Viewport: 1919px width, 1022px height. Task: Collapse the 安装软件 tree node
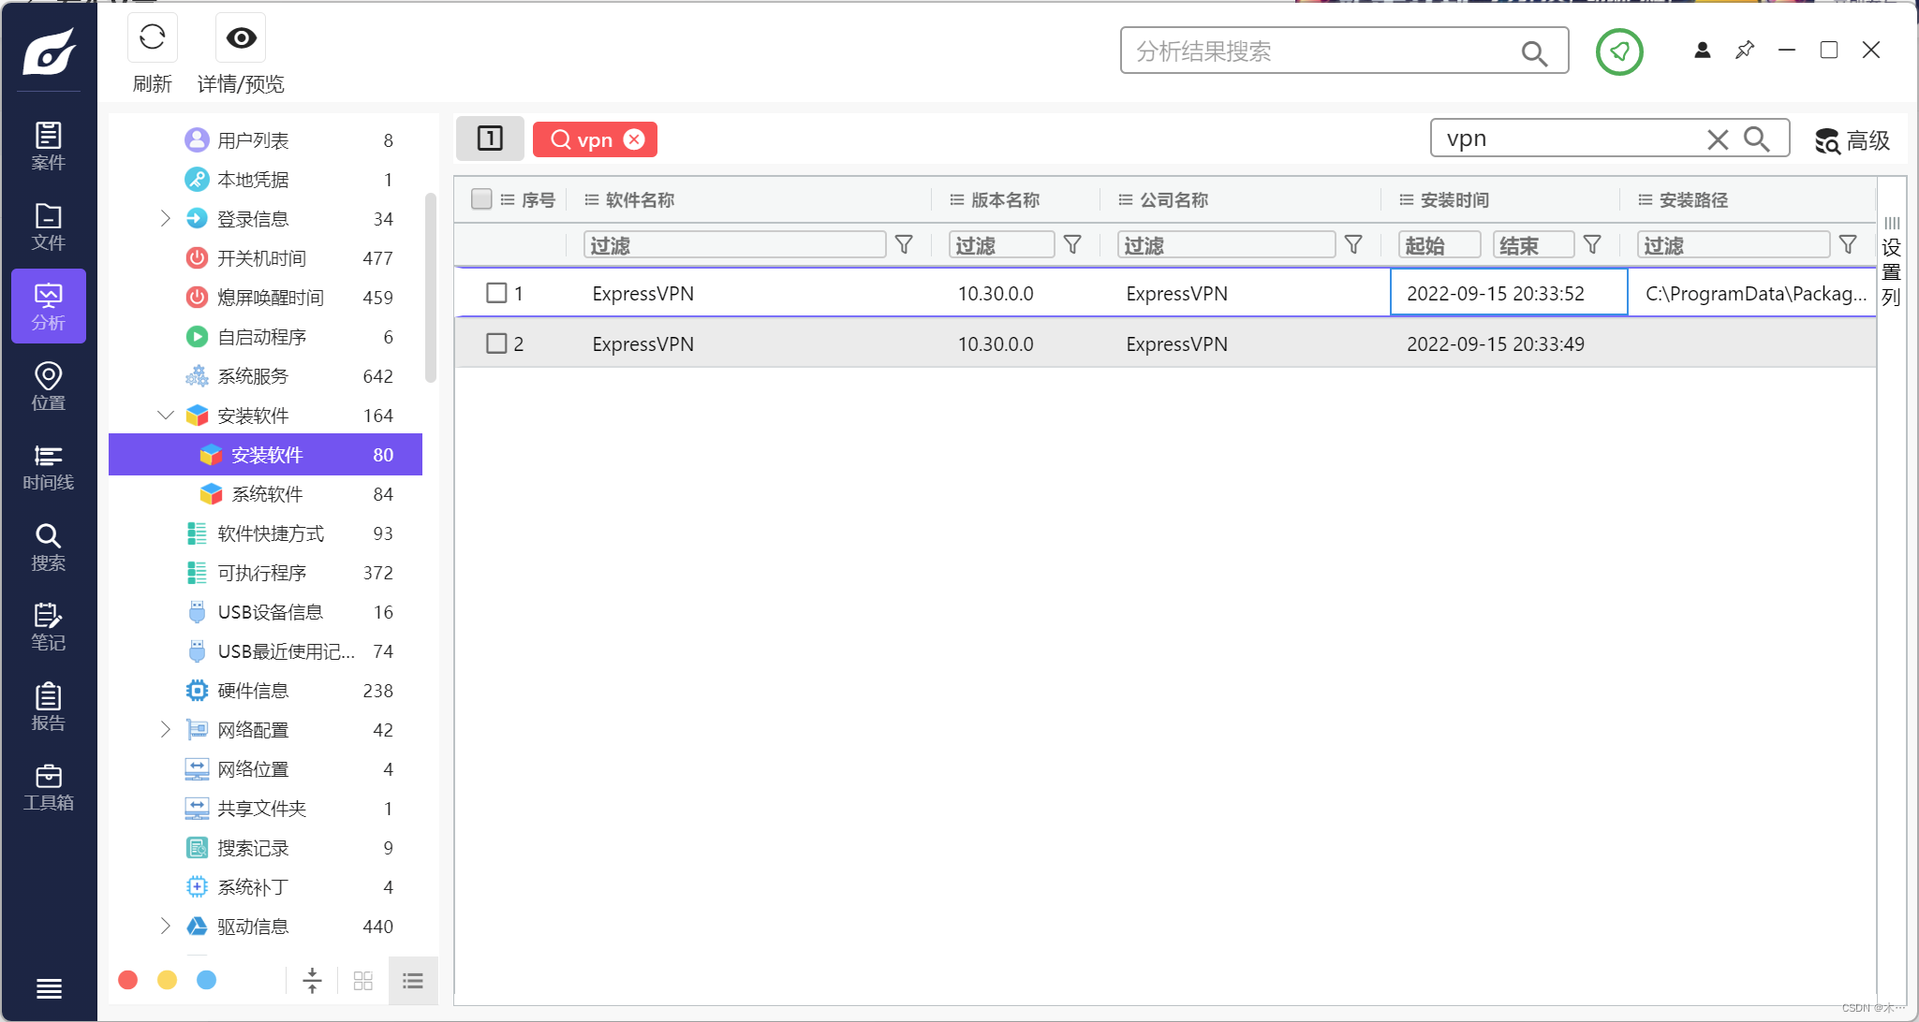coord(166,415)
